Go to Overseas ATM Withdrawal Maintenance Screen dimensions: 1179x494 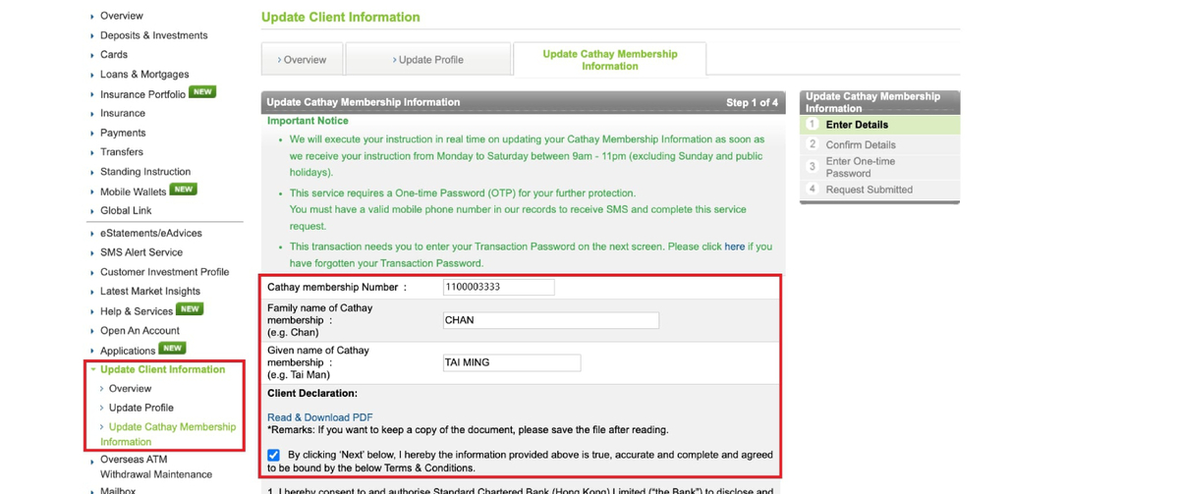click(x=155, y=467)
